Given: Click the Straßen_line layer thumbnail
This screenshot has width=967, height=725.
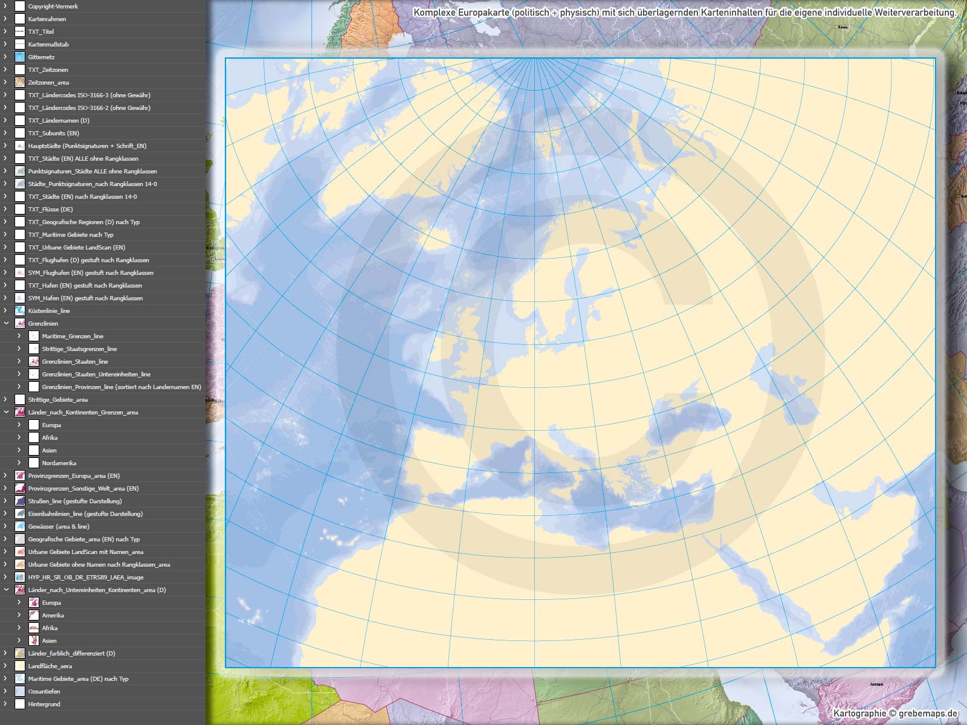Looking at the screenshot, I should click(20, 501).
